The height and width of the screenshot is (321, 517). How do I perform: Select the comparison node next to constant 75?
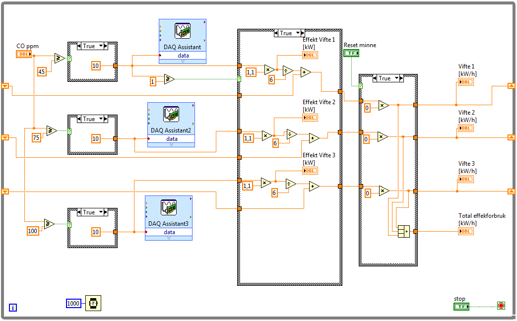click(52, 131)
